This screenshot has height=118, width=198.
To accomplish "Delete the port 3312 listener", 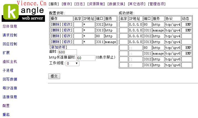I will click(56, 25).
